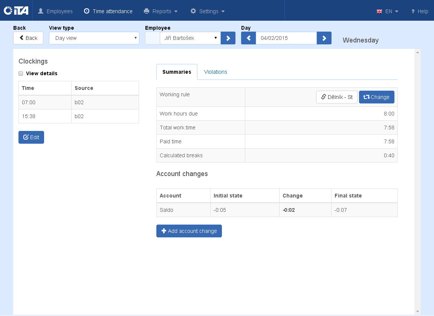
Task: Expand the EN language dropdown
Action: click(388, 11)
